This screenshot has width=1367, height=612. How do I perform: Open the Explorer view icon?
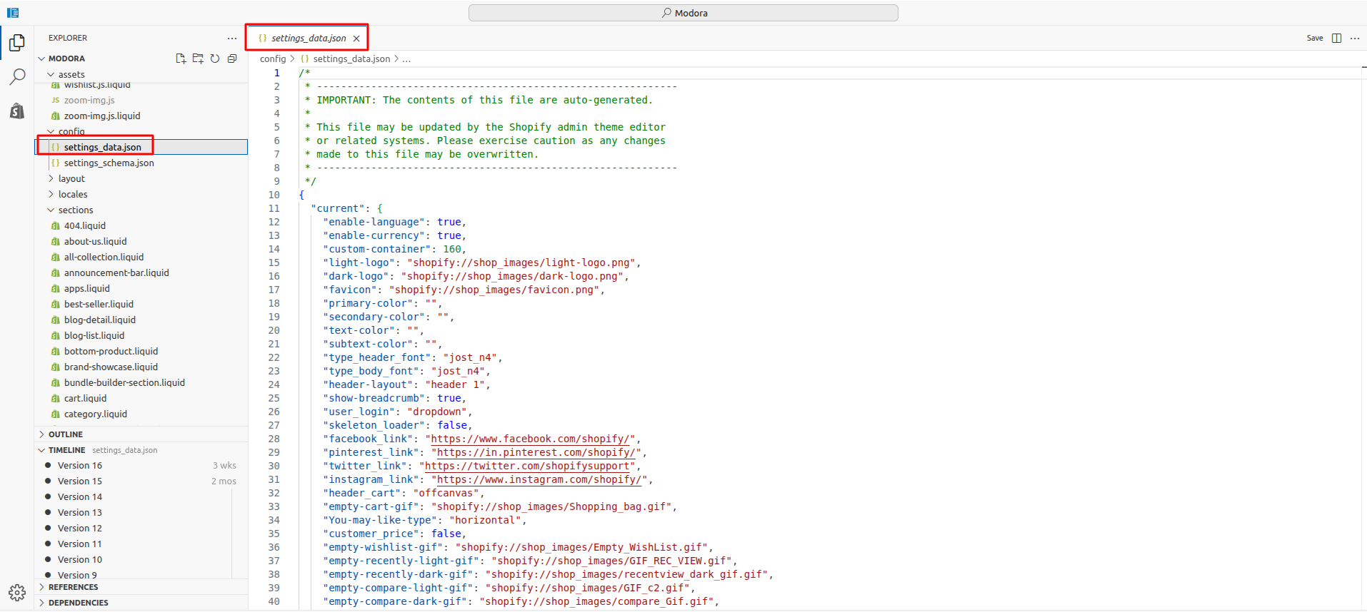coord(17,43)
